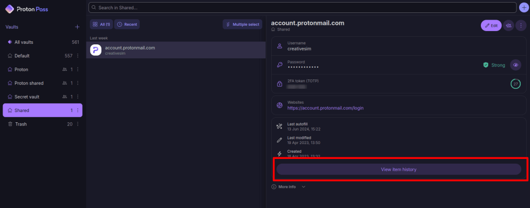Copy the hidden password dots
The width and height of the screenshot is (530, 208).
[303, 68]
